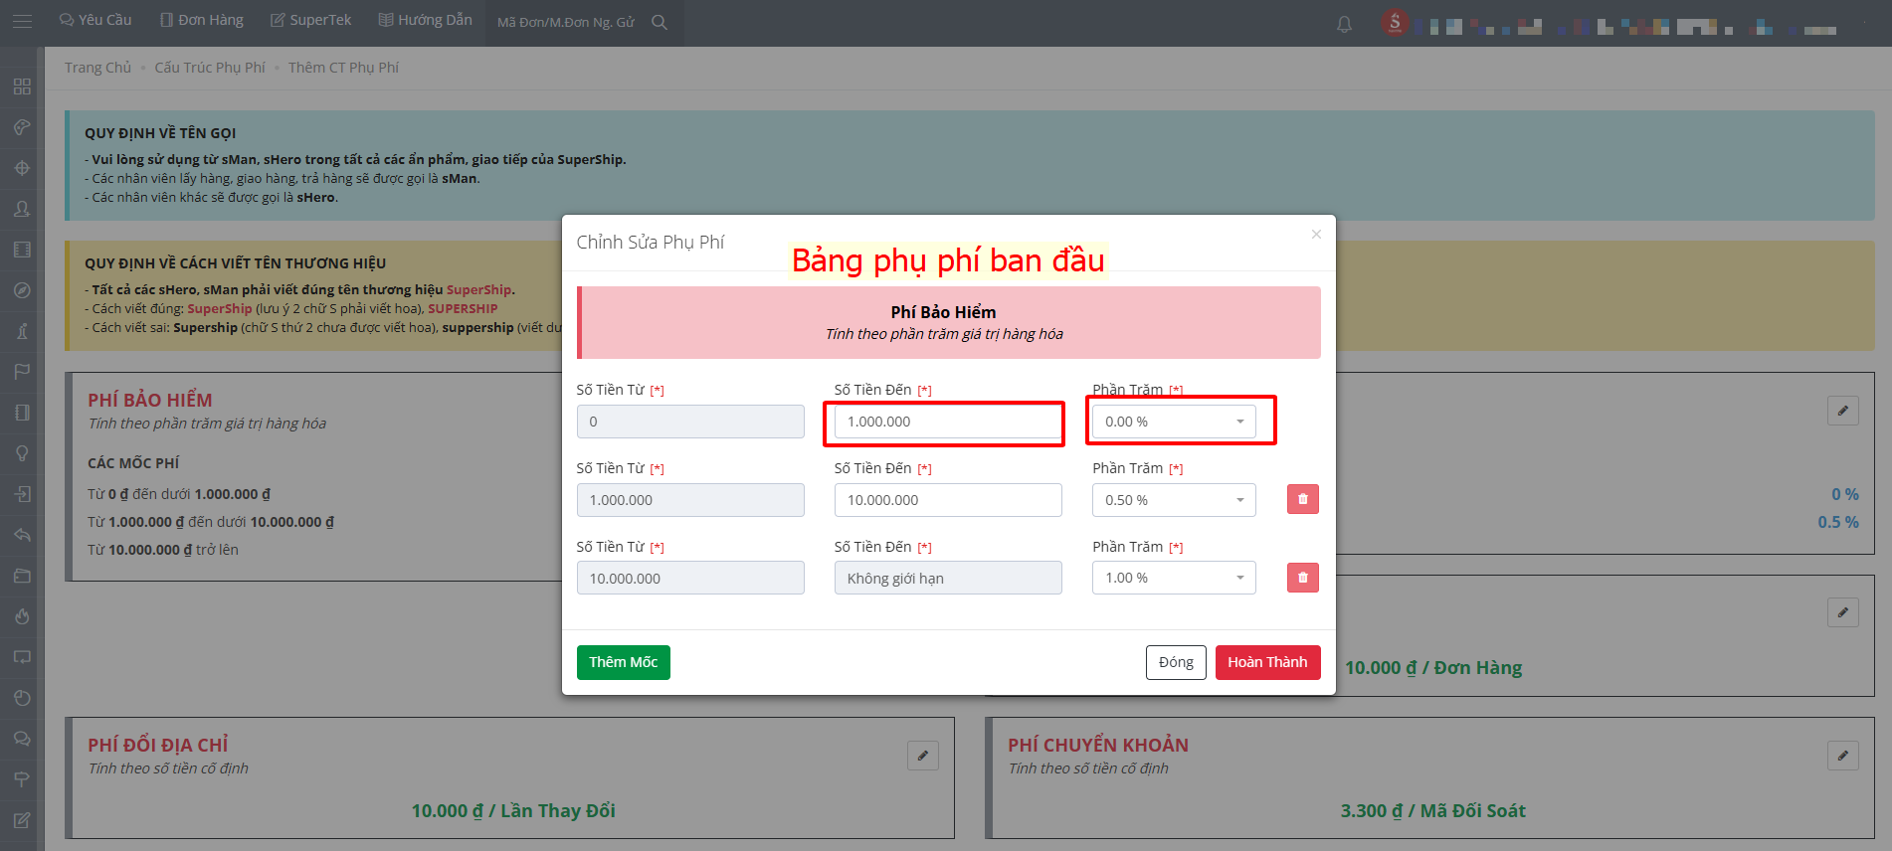Click the Số Tiền Từ 1.000.000 field
Image resolution: width=1892 pixels, height=851 pixels.
pyautogui.click(x=690, y=500)
